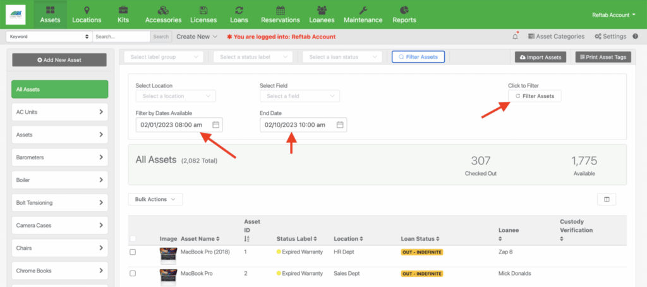
Task: Expand the Camera Cases category
Action: (60, 226)
